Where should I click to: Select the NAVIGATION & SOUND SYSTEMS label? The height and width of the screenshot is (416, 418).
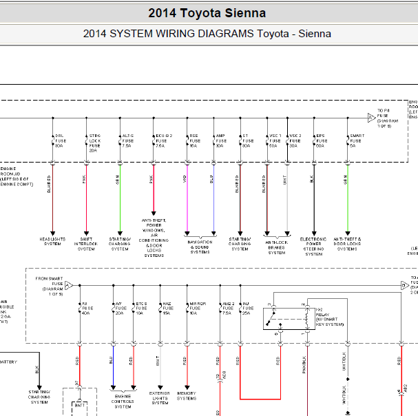[200, 247]
